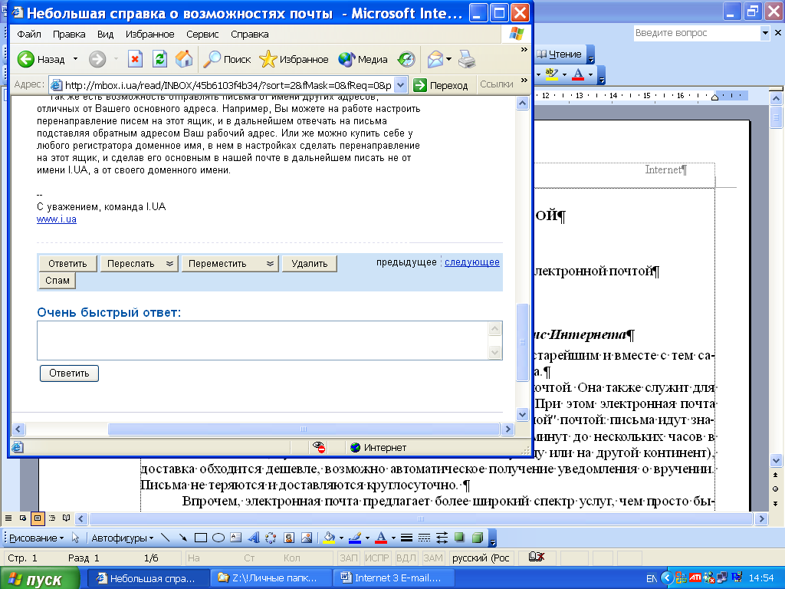The height and width of the screenshot is (589, 785).
Task: Insert a text box from Drawing toolbar
Action: (x=236, y=538)
